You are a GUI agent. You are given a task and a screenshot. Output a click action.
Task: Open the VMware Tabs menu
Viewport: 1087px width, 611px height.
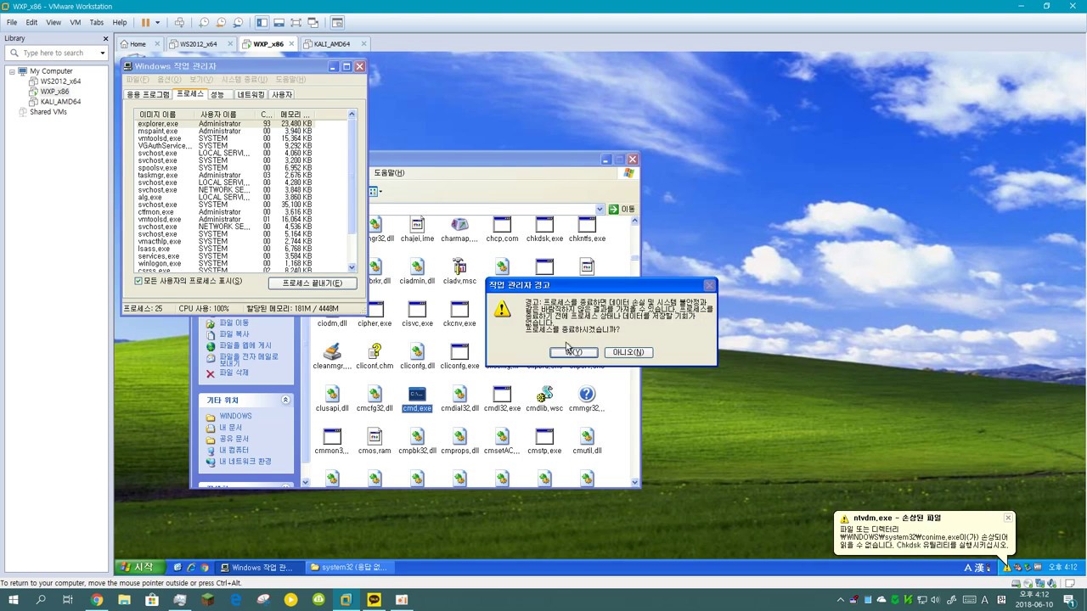(97, 22)
